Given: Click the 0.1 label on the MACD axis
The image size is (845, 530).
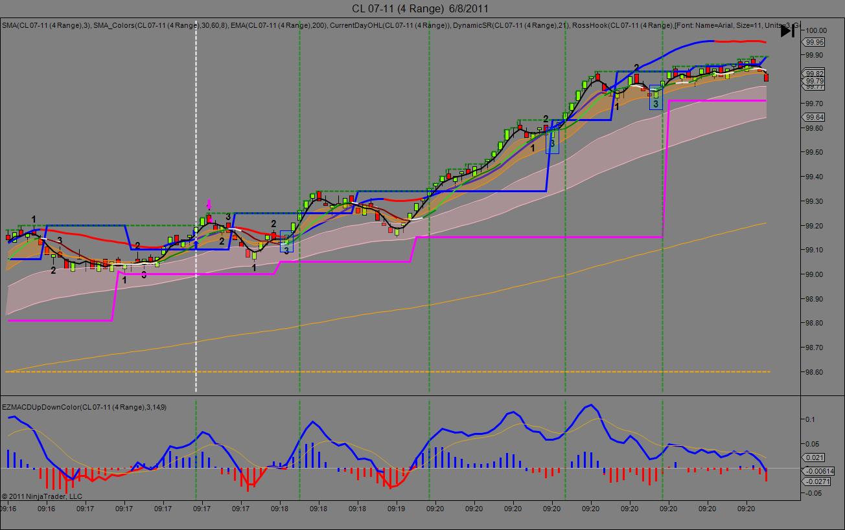Looking at the screenshot, I should [x=811, y=419].
